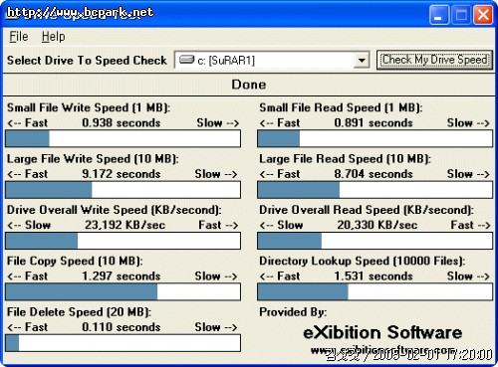498x367 pixels.
Task: Click the 20,330 KB/sec value
Action: (377, 225)
